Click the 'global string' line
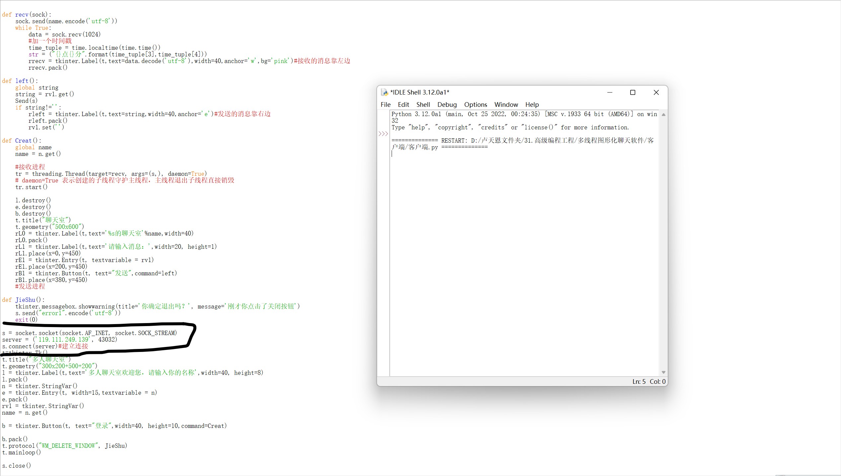The height and width of the screenshot is (476, 841). pyautogui.click(x=37, y=88)
